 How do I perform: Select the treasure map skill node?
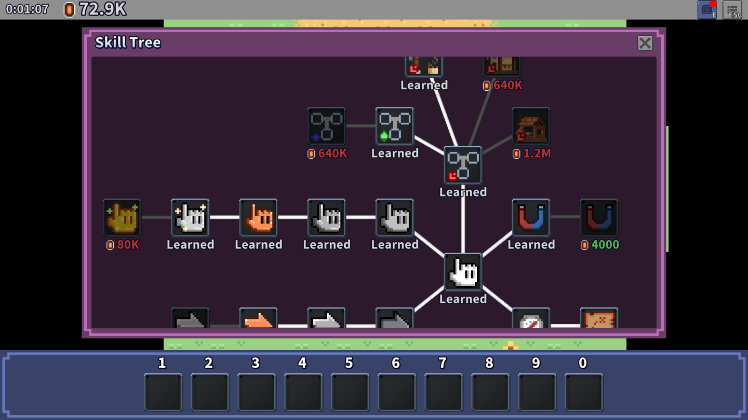tap(599, 319)
